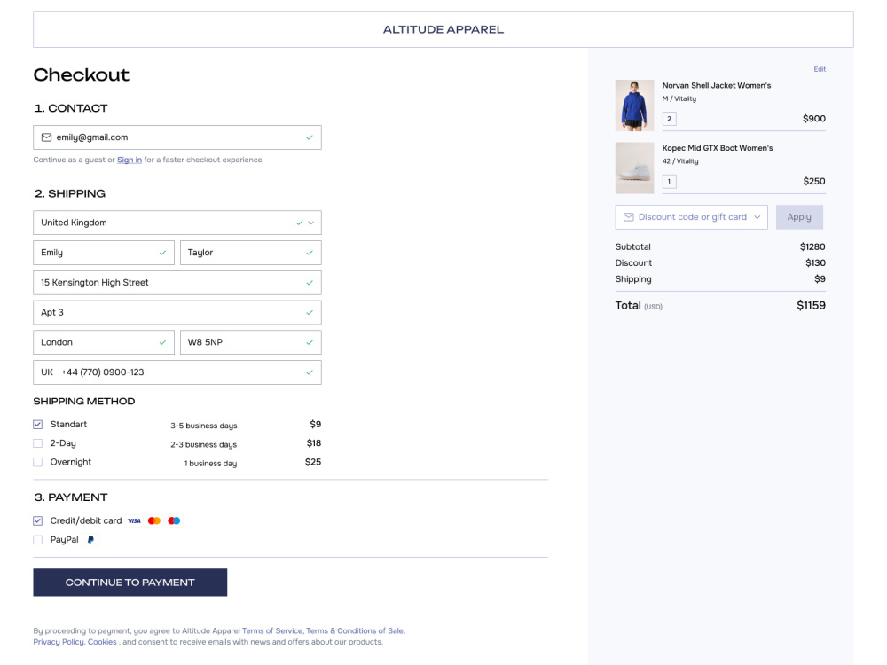Click the checkmark in the Apt 3 field
Image resolution: width=887 pixels, height=665 pixels.
tap(310, 313)
